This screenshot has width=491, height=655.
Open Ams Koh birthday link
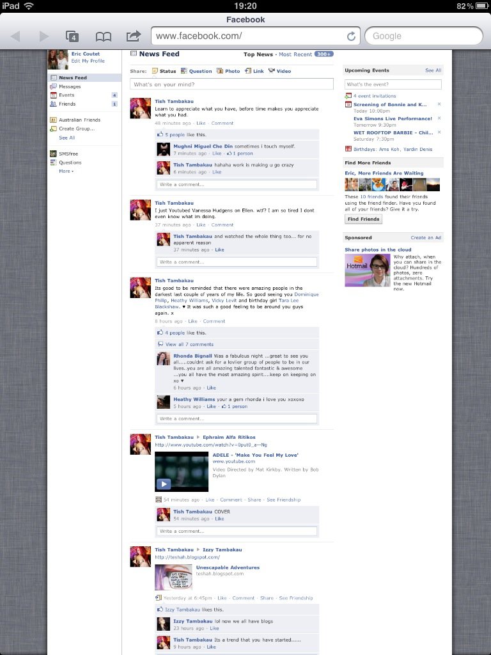[389, 149]
